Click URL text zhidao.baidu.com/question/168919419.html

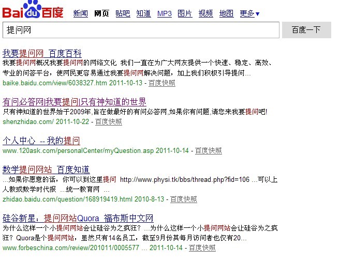67,199
